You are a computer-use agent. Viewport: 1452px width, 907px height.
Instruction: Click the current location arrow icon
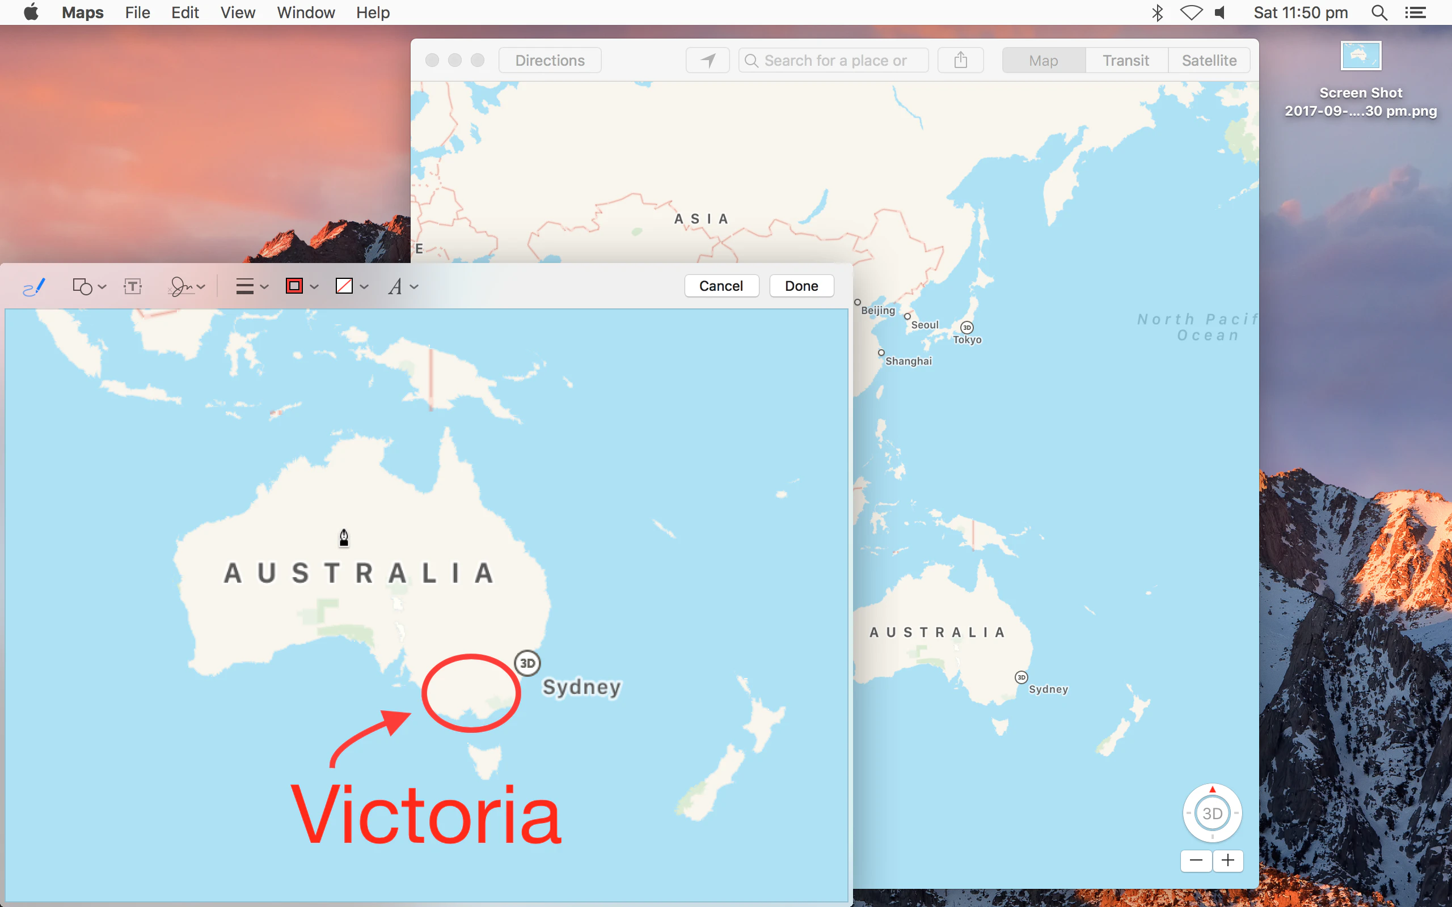click(707, 61)
